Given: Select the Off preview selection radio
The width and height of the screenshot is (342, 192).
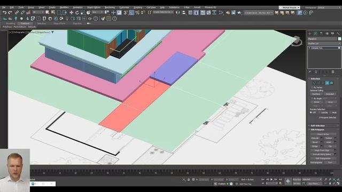Looking at the screenshot, I should pos(311,113).
